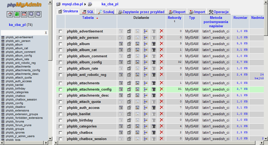Insert row into phpbb_album_config icon
Image resolution: width=268 pixels, height=145 pixels.
click(146, 62)
